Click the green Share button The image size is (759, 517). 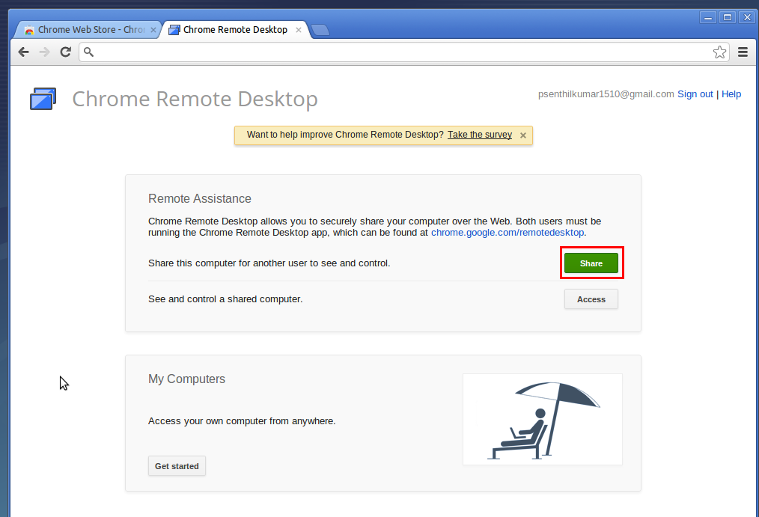591,263
